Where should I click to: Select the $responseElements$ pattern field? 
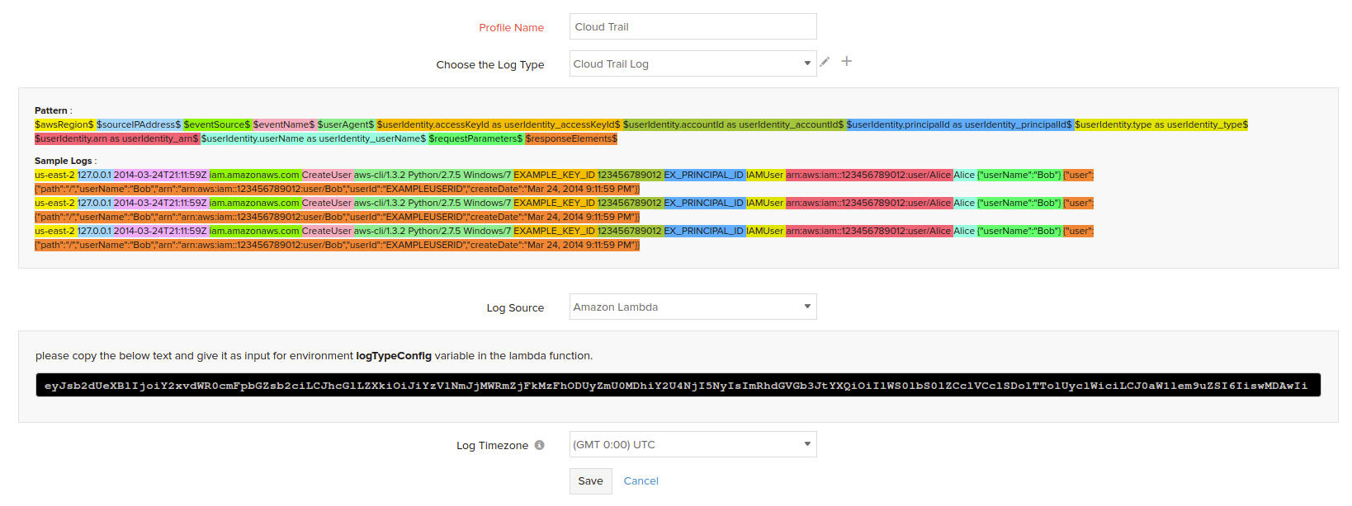571,138
